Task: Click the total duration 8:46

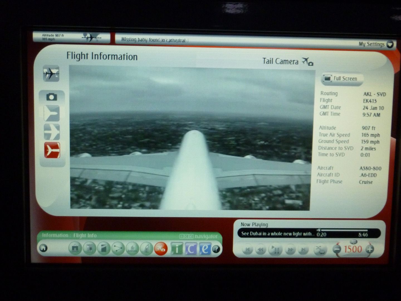Action: [x=363, y=235]
